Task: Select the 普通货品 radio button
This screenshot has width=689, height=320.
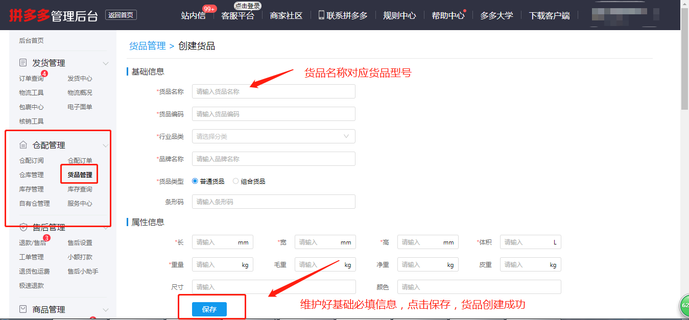Action: click(195, 181)
